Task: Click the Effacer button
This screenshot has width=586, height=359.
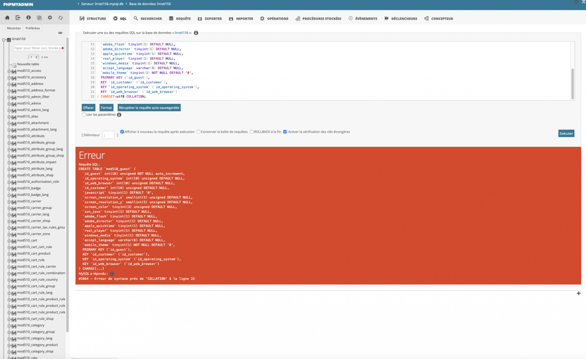Action: (x=89, y=108)
